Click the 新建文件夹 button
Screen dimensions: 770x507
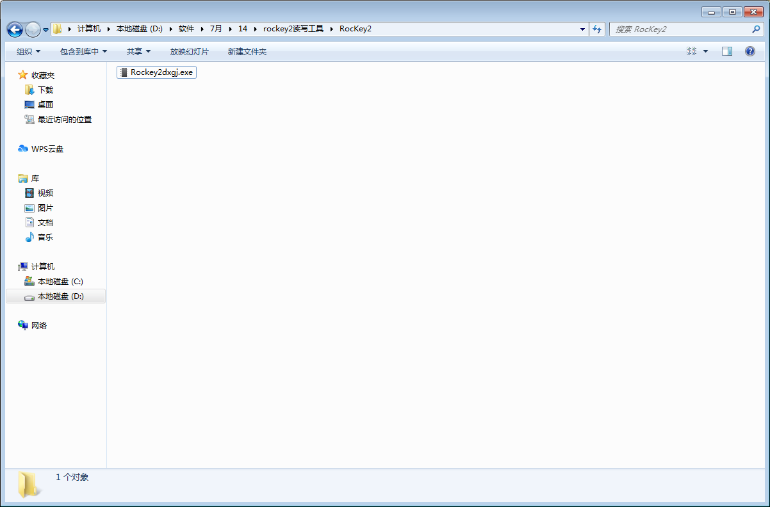(247, 51)
